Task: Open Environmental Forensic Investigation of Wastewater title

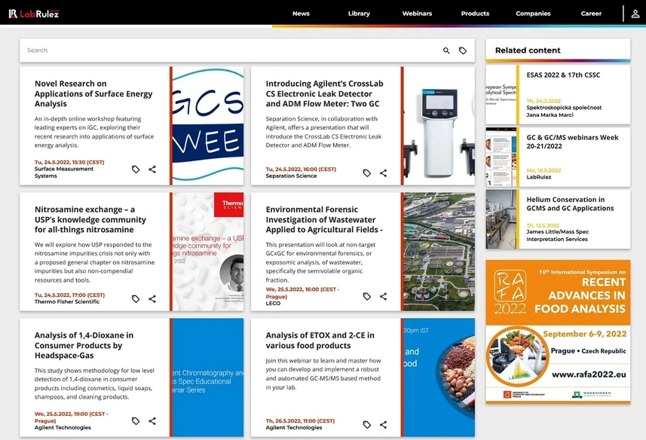Action: pos(324,220)
